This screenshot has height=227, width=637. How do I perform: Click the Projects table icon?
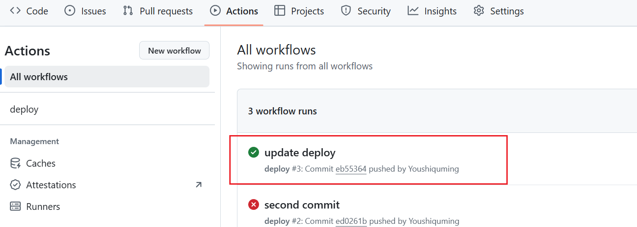click(280, 11)
